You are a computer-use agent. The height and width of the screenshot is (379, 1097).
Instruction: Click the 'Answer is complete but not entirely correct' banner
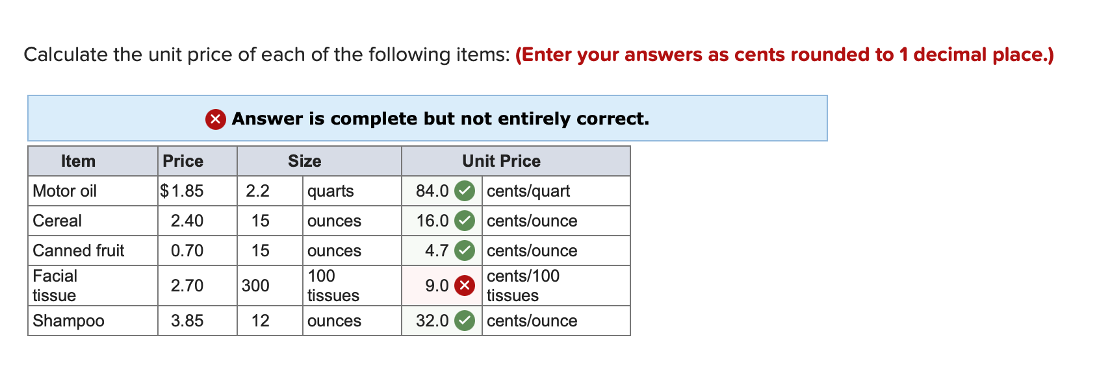pos(427,119)
